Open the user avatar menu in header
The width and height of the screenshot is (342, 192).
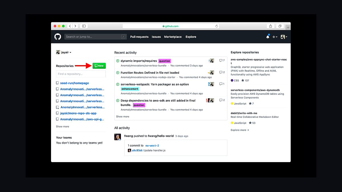pos(284,37)
